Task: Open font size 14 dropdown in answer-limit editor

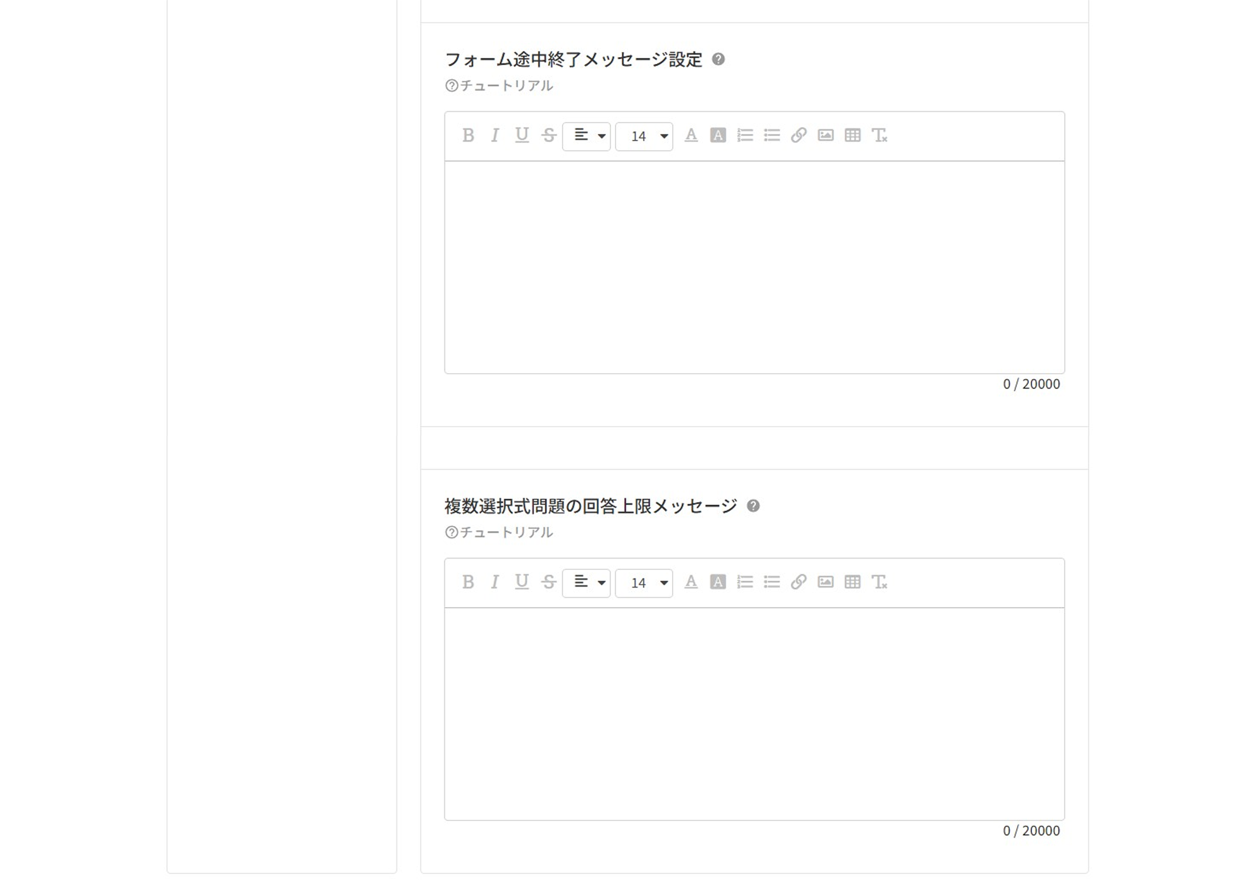Action: 644,583
